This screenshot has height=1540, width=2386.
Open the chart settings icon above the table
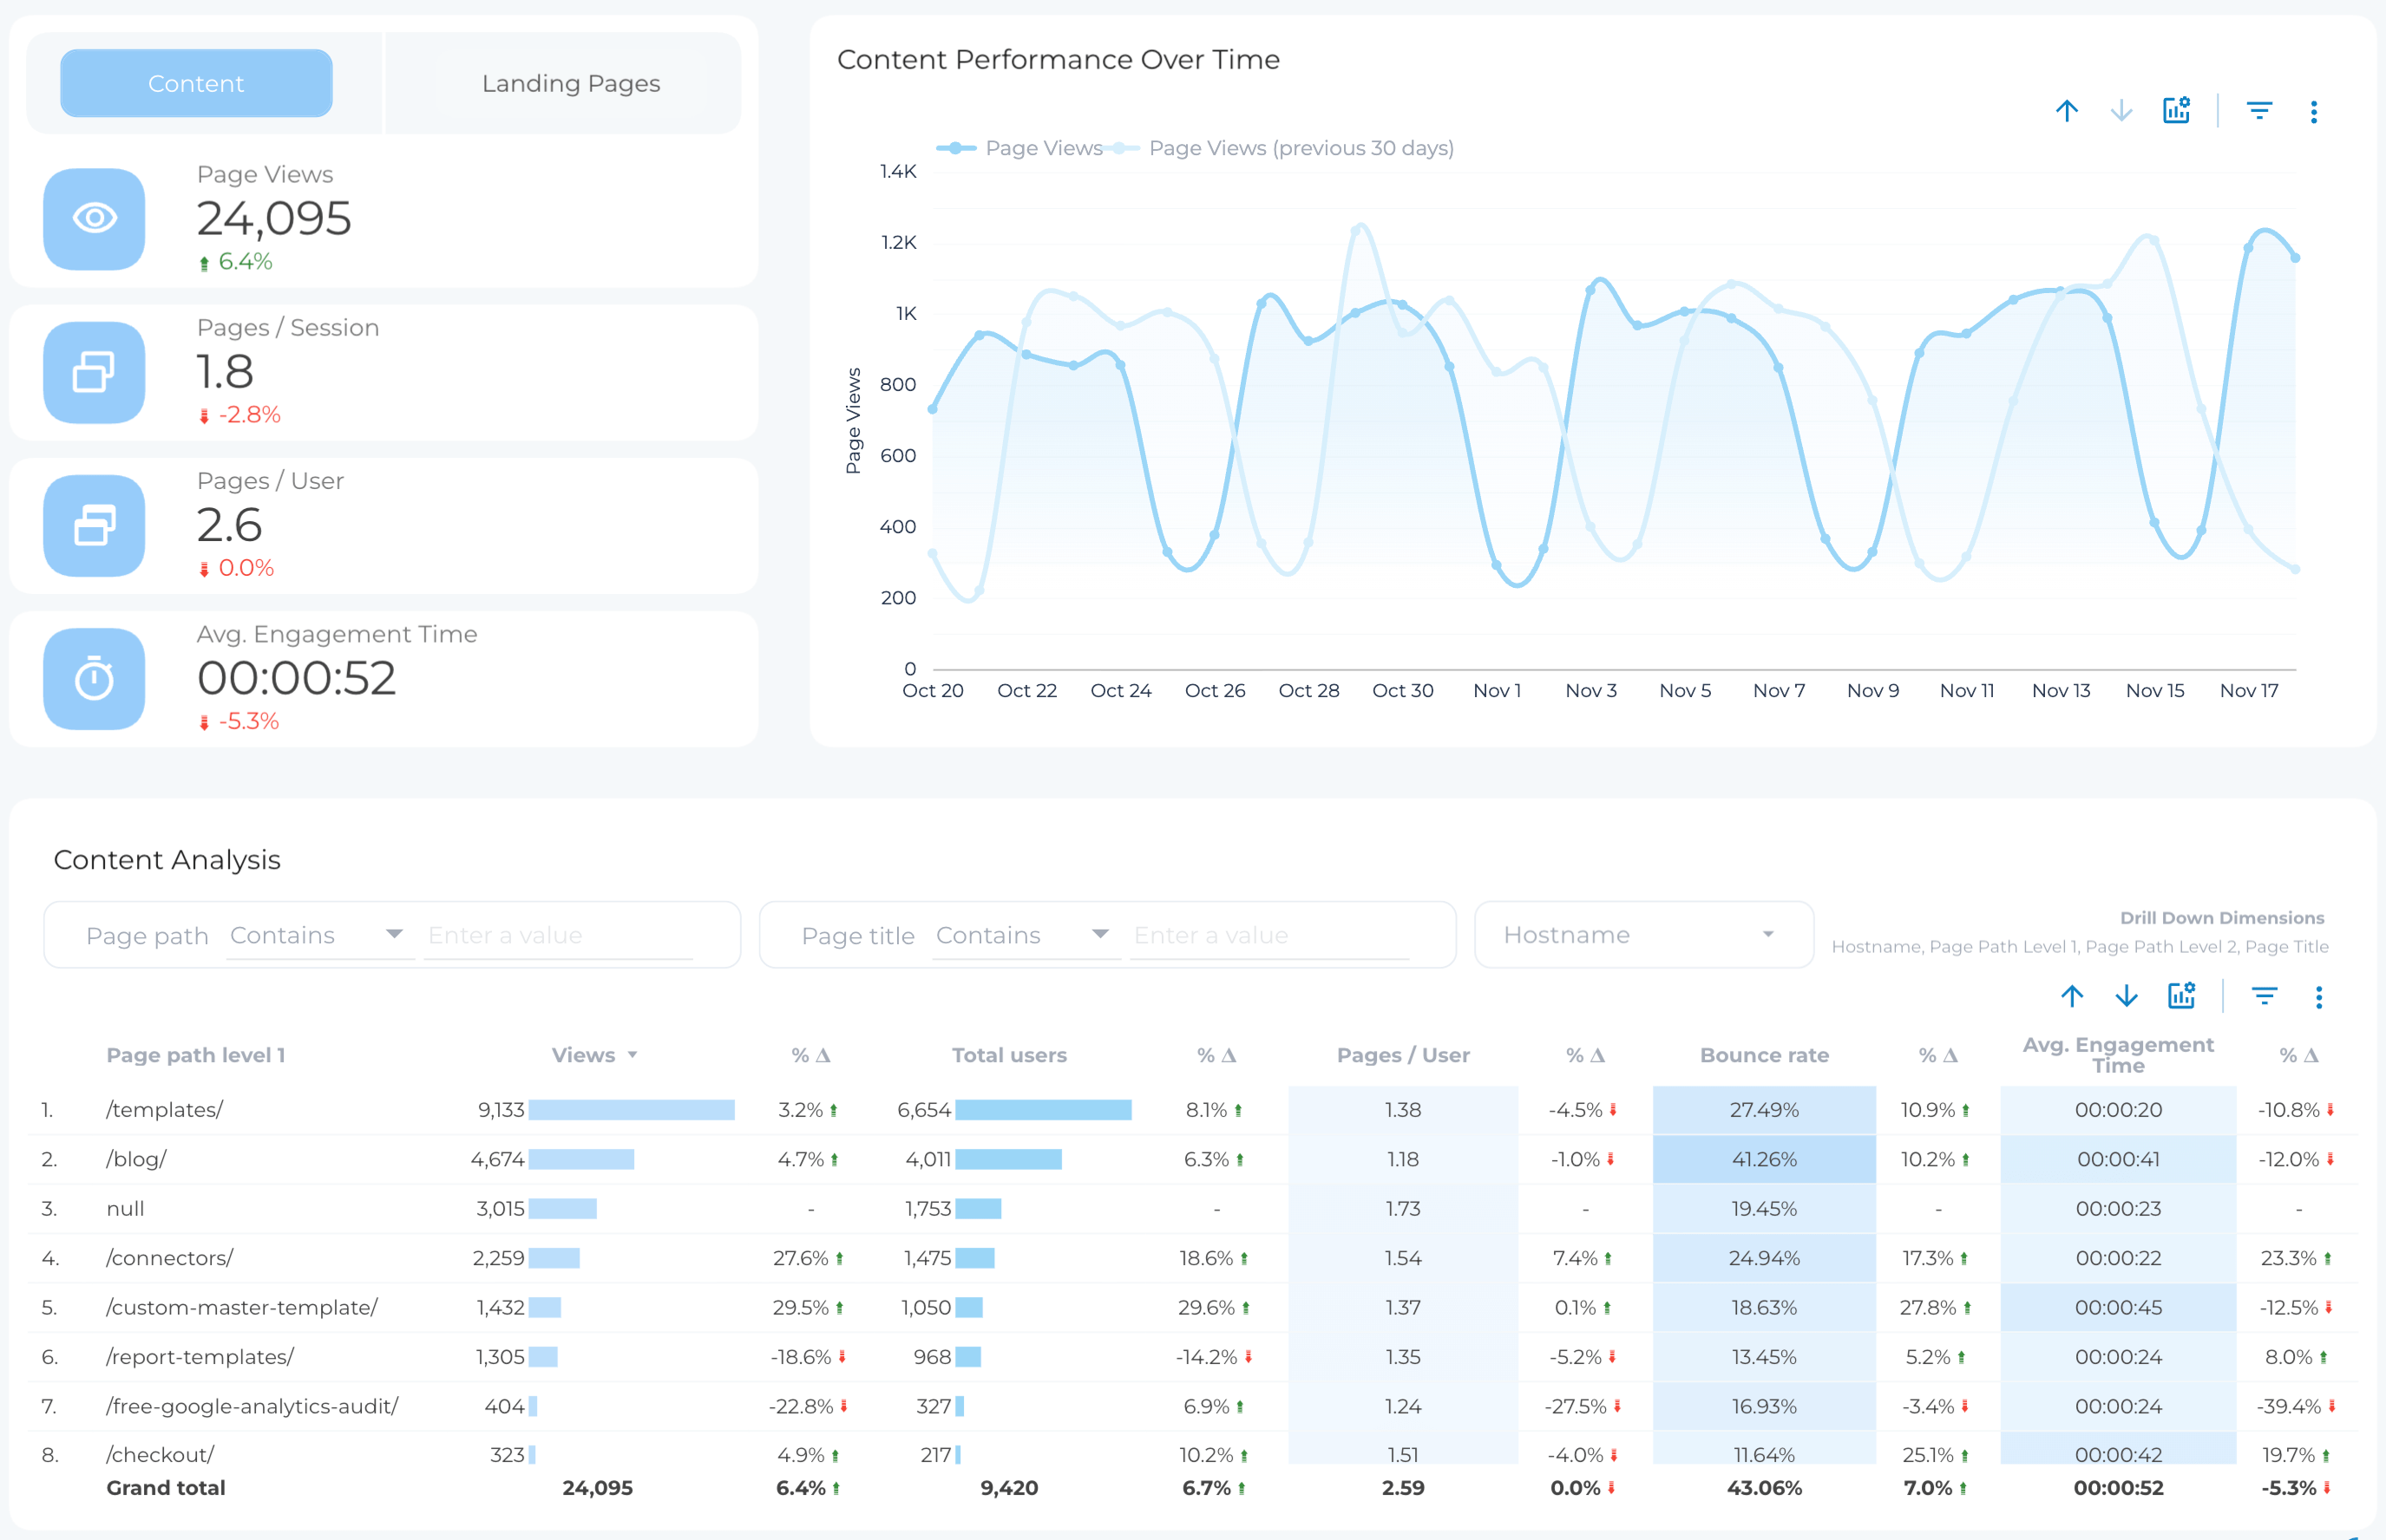[x=2182, y=996]
